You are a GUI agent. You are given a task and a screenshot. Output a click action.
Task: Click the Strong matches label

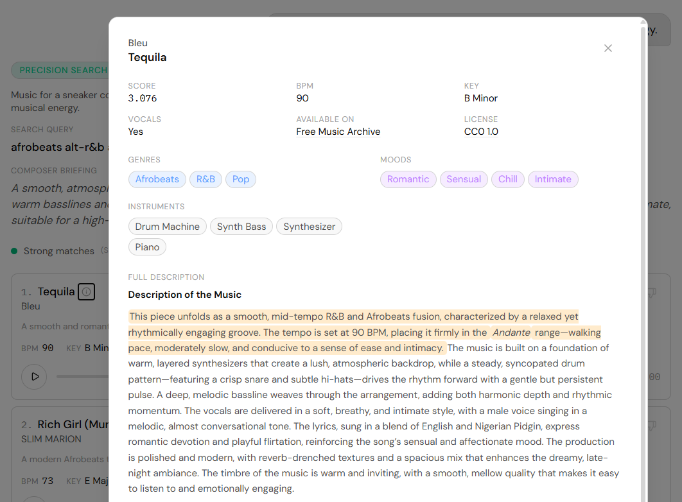(58, 251)
